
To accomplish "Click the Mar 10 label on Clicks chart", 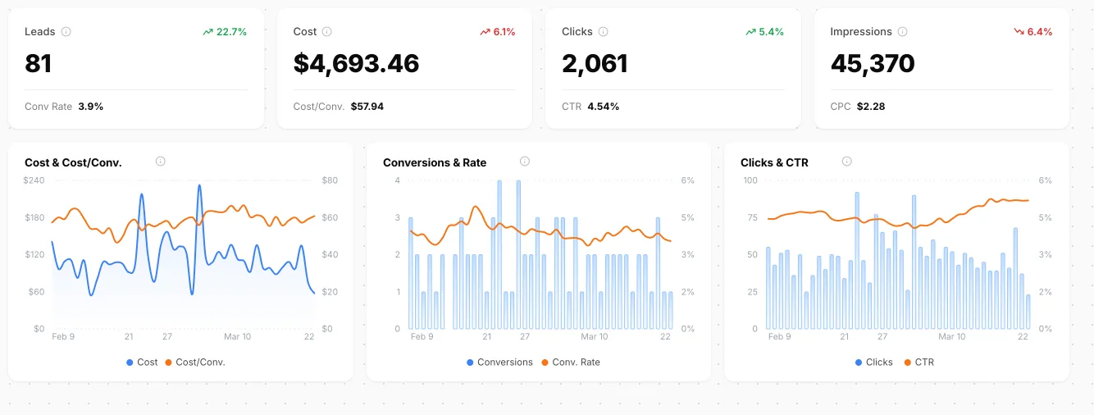I will [x=952, y=336].
